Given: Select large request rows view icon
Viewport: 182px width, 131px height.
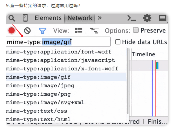Looking at the screenshot, I should click(79, 31).
